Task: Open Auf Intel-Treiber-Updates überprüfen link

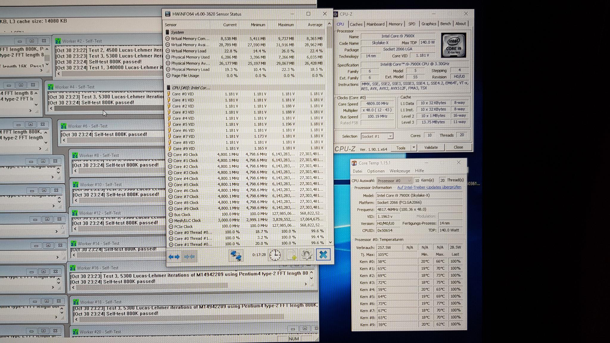Action: pyautogui.click(x=429, y=187)
